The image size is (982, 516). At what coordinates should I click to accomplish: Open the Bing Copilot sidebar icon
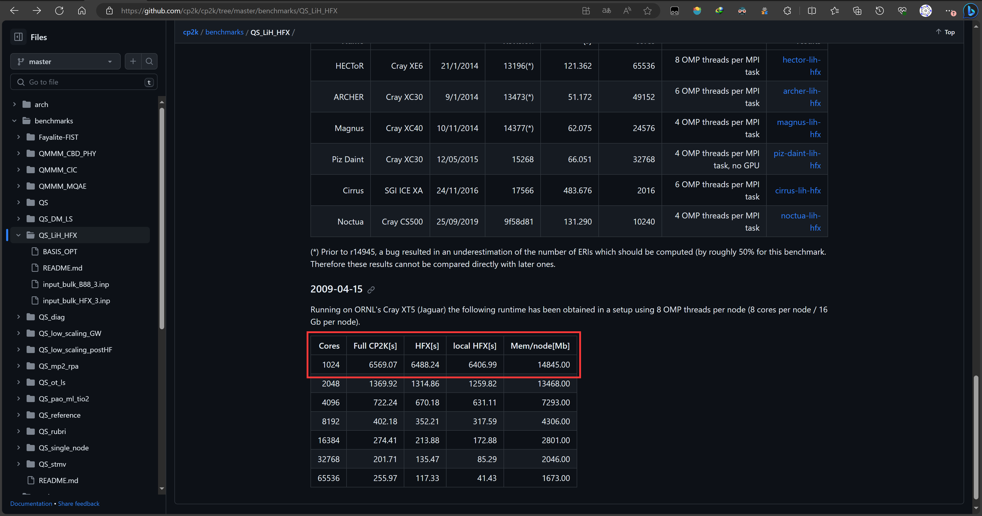pyautogui.click(x=970, y=11)
